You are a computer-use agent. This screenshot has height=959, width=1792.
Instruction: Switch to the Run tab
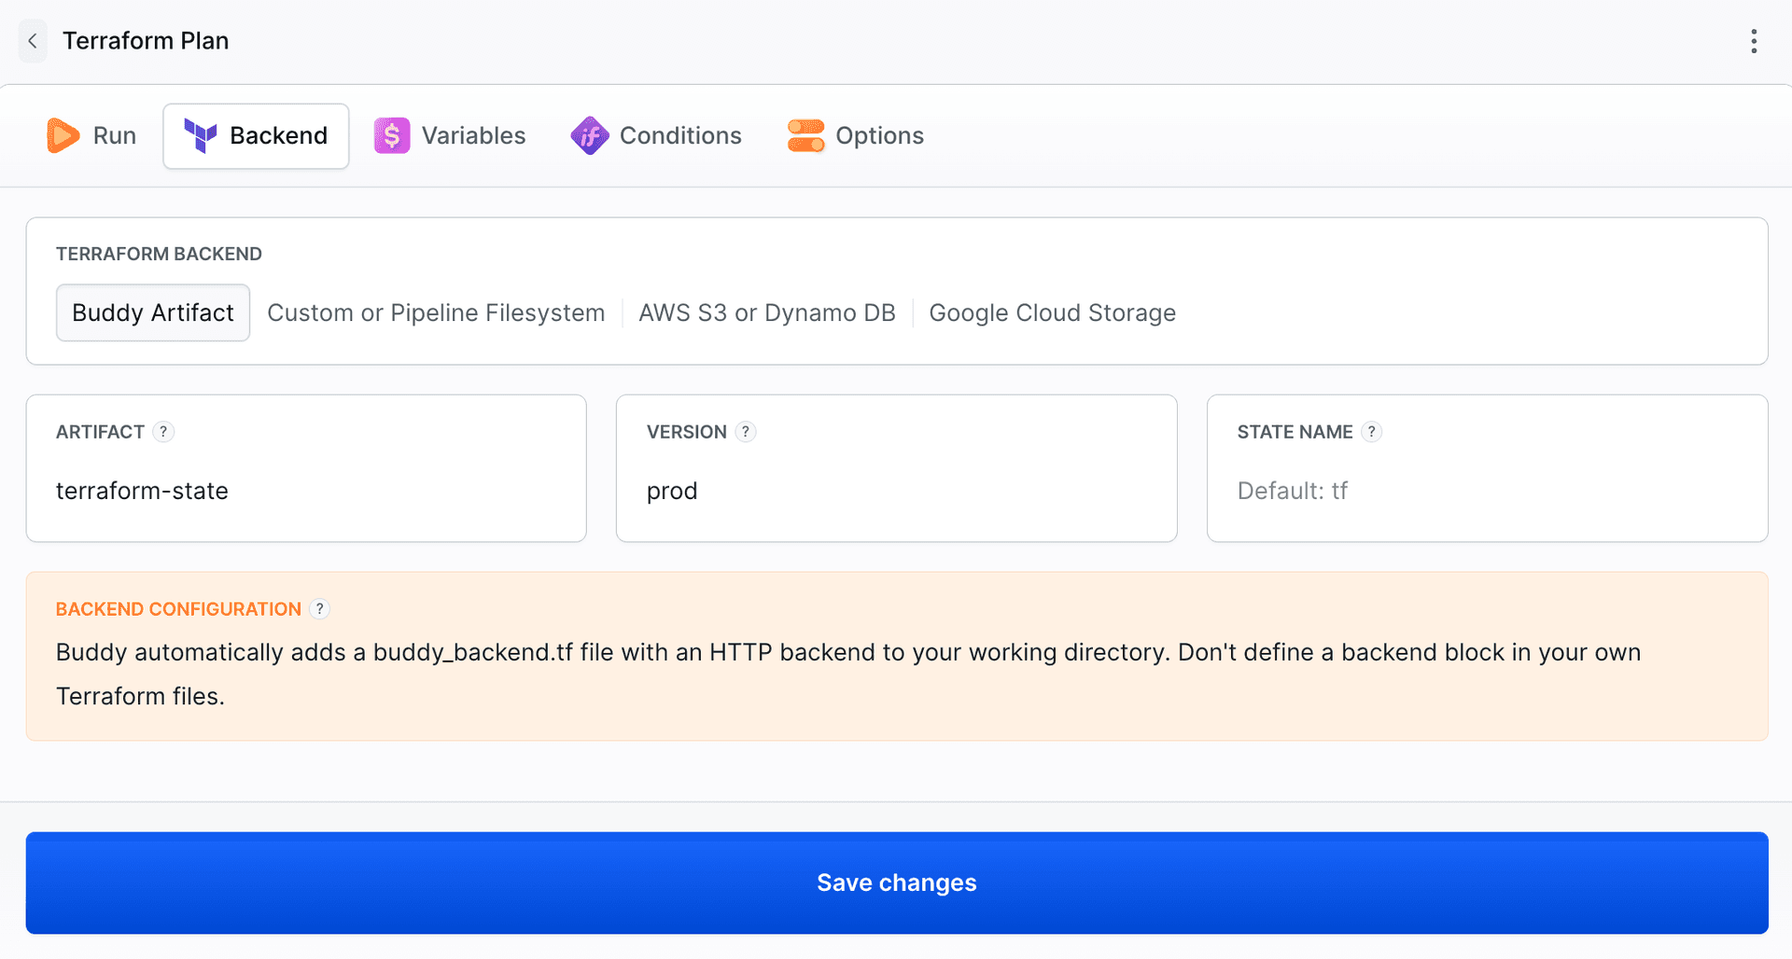point(91,136)
